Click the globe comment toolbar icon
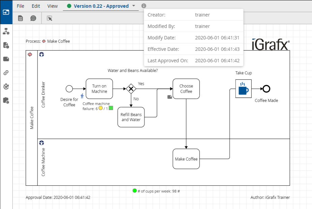Image resolution: width=312 pixels, height=209 pixels. tap(33, 18)
